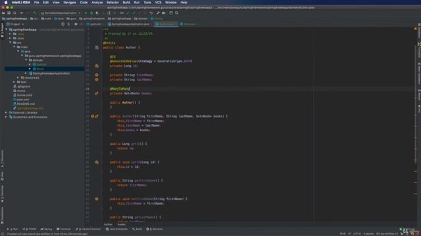Select README.md in the project tree
The image size is (421, 236).
[24, 104]
